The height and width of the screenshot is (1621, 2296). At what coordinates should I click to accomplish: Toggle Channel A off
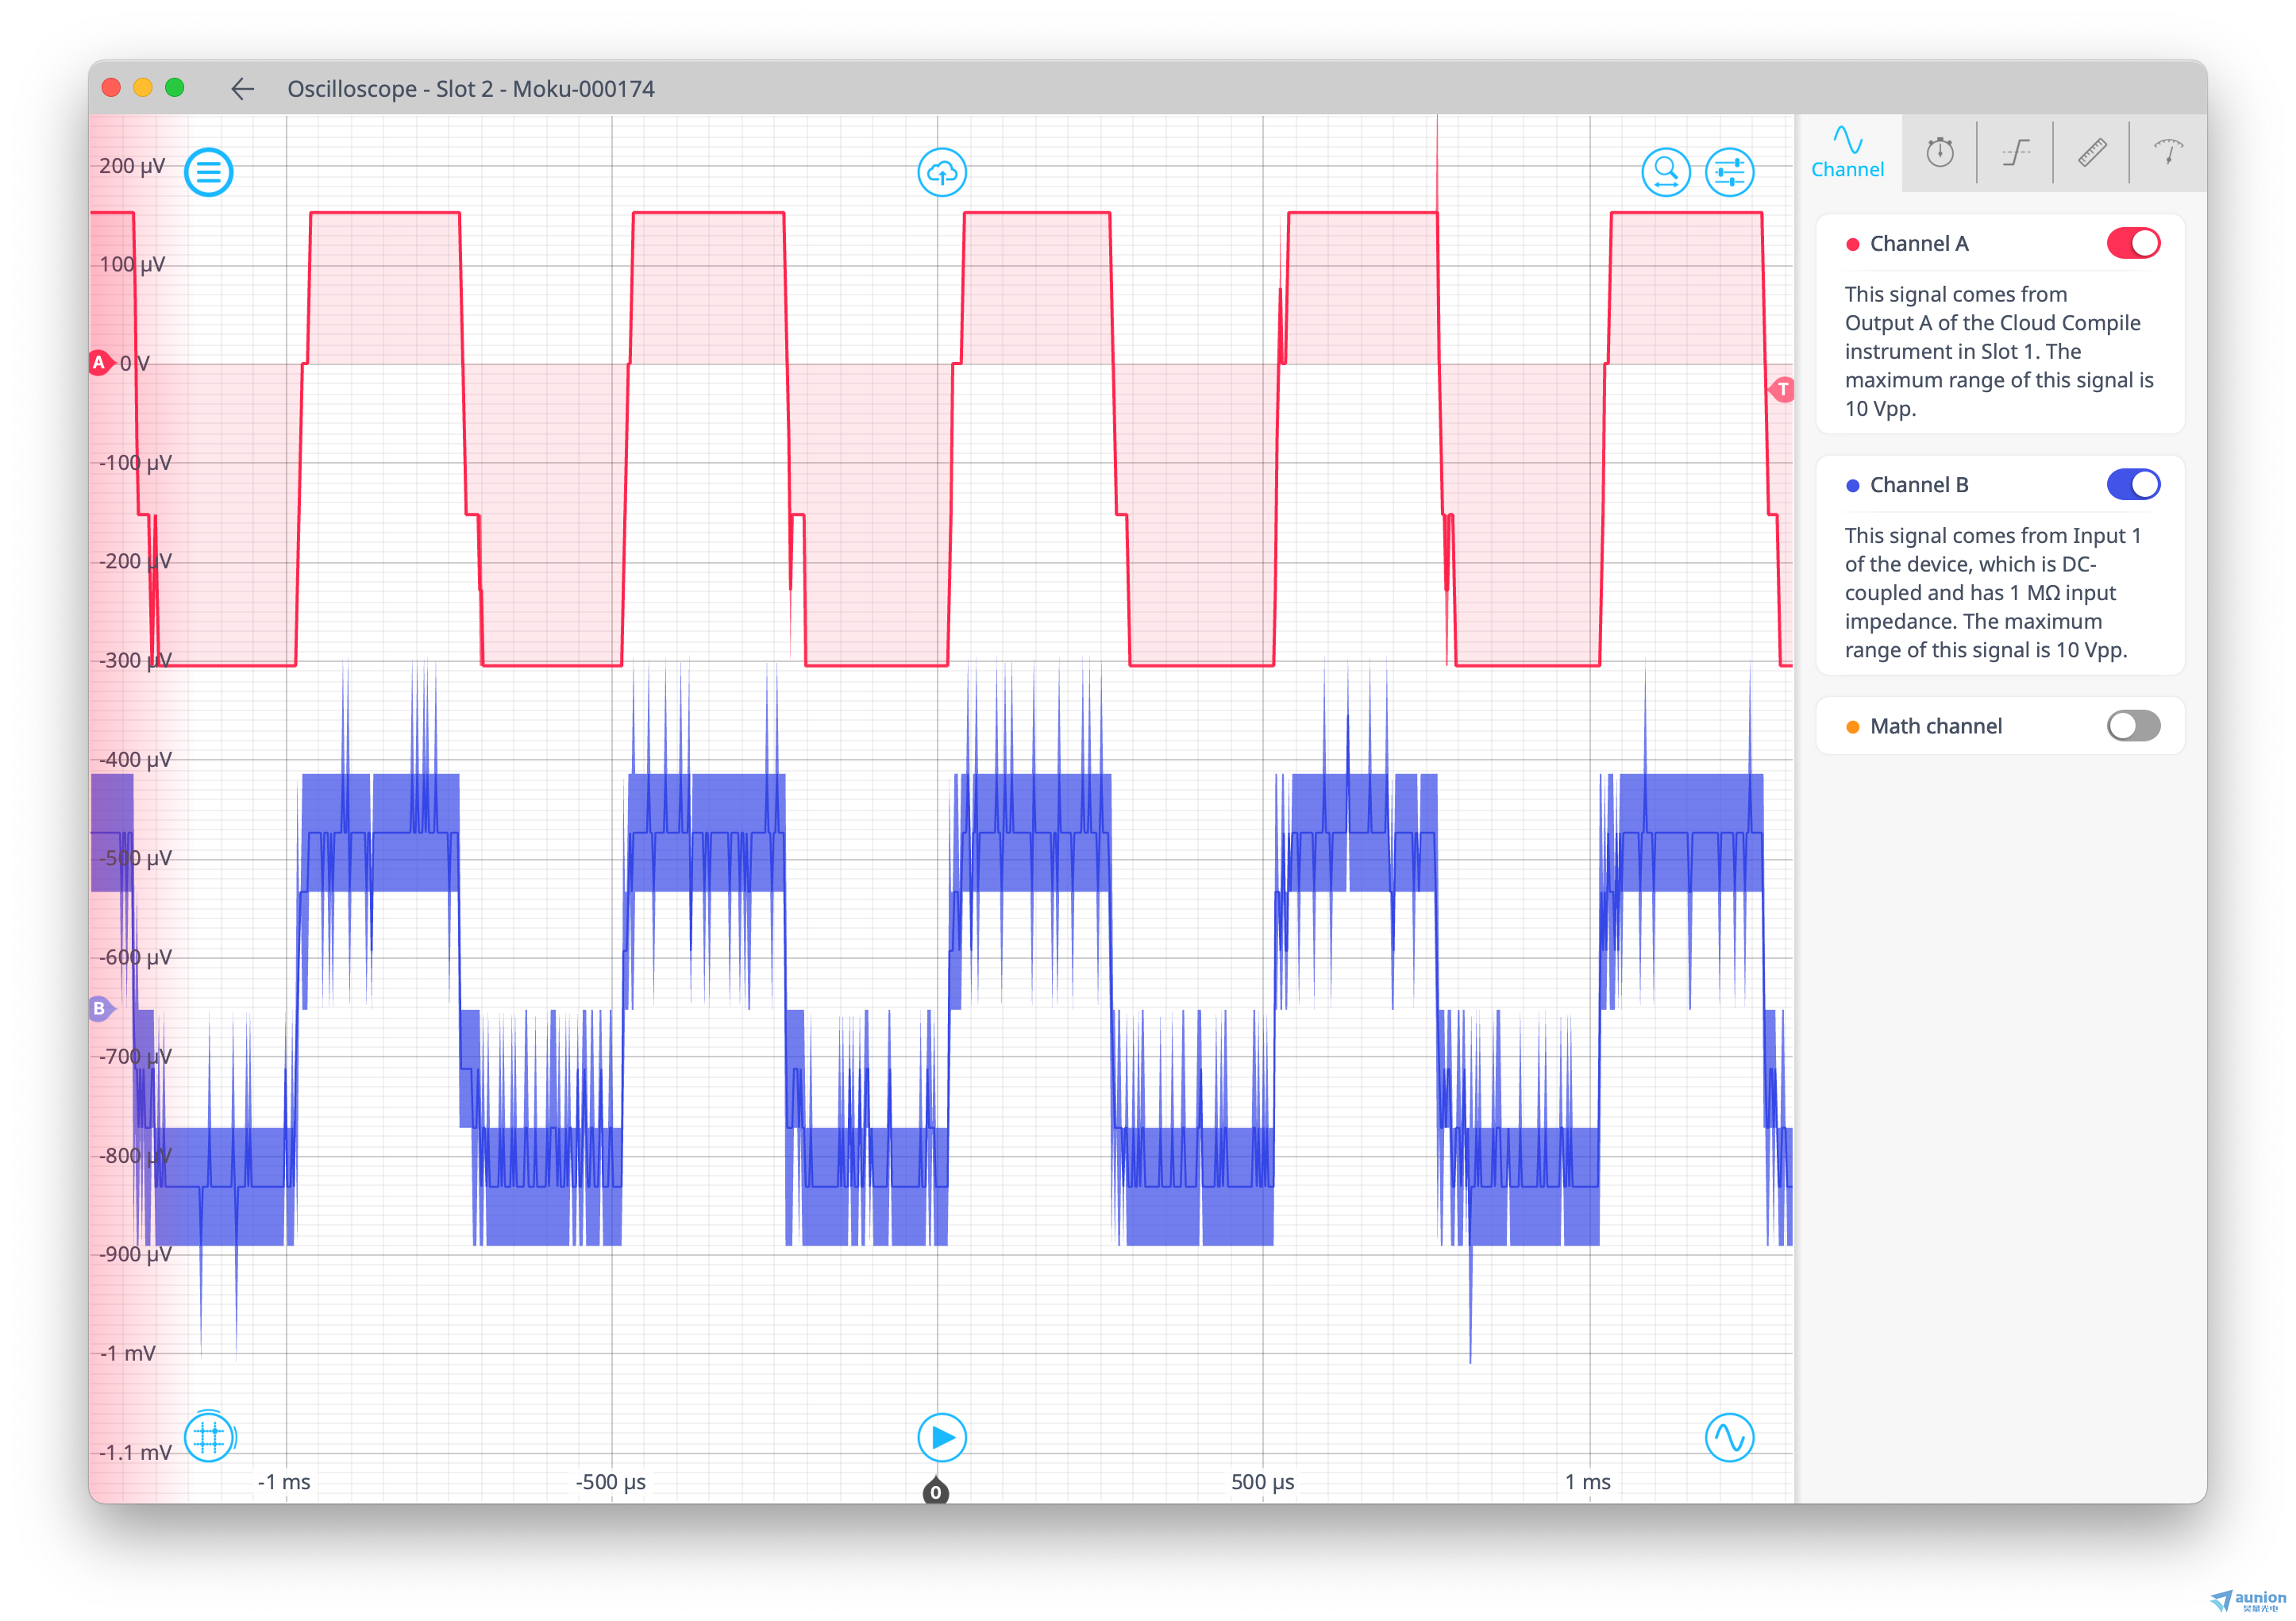pyautogui.click(x=2133, y=243)
